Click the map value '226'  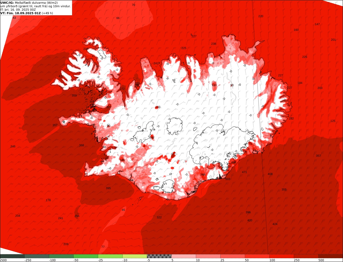coord(305,57)
